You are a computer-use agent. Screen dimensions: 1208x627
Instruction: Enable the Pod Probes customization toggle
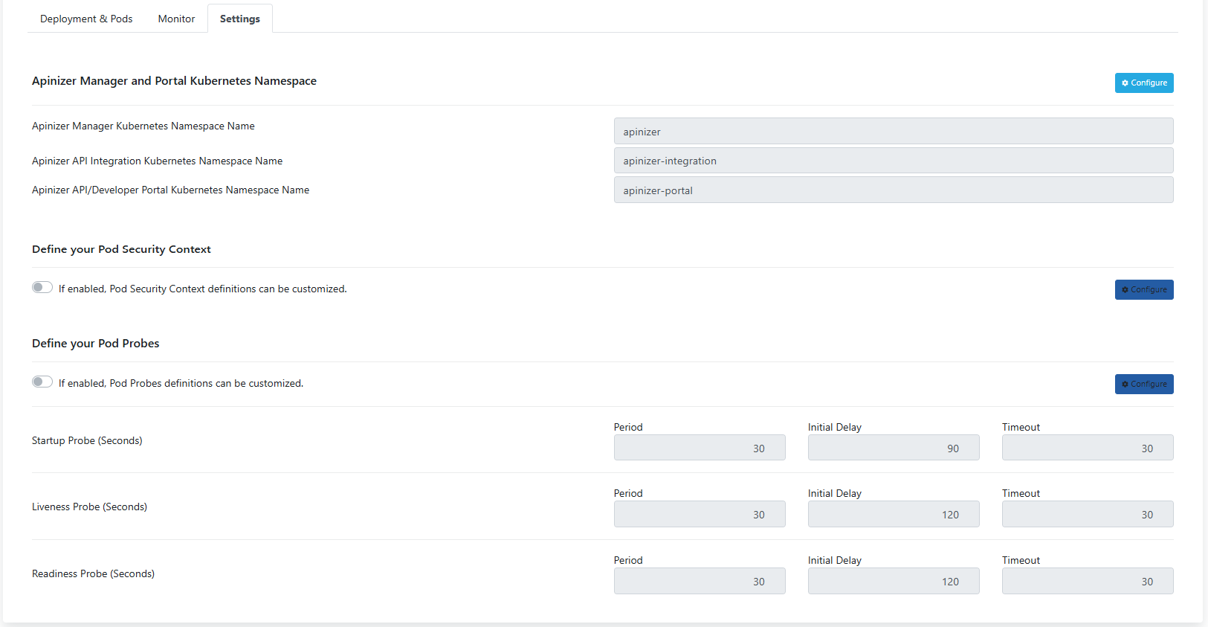tap(42, 382)
